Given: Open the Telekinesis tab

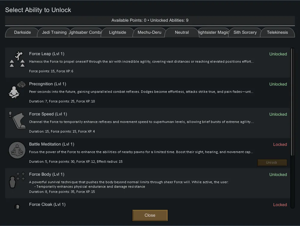Looking at the screenshot, I should [x=277, y=33].
